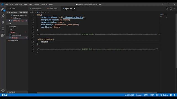Open the View menu

click(x=25, y=4)
